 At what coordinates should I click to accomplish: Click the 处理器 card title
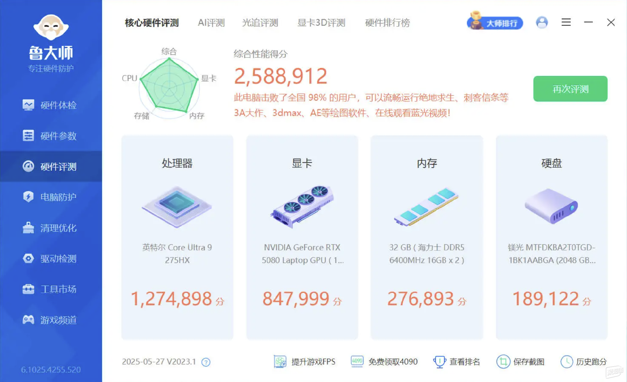(177, 163)
